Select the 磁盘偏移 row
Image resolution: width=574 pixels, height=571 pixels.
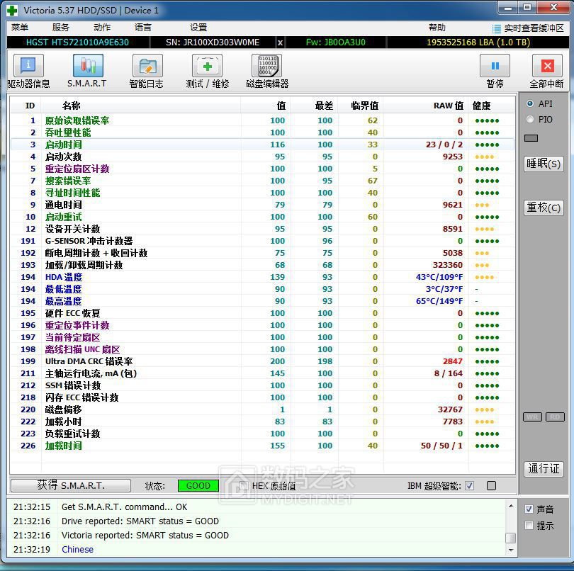(x=262, y=409)
